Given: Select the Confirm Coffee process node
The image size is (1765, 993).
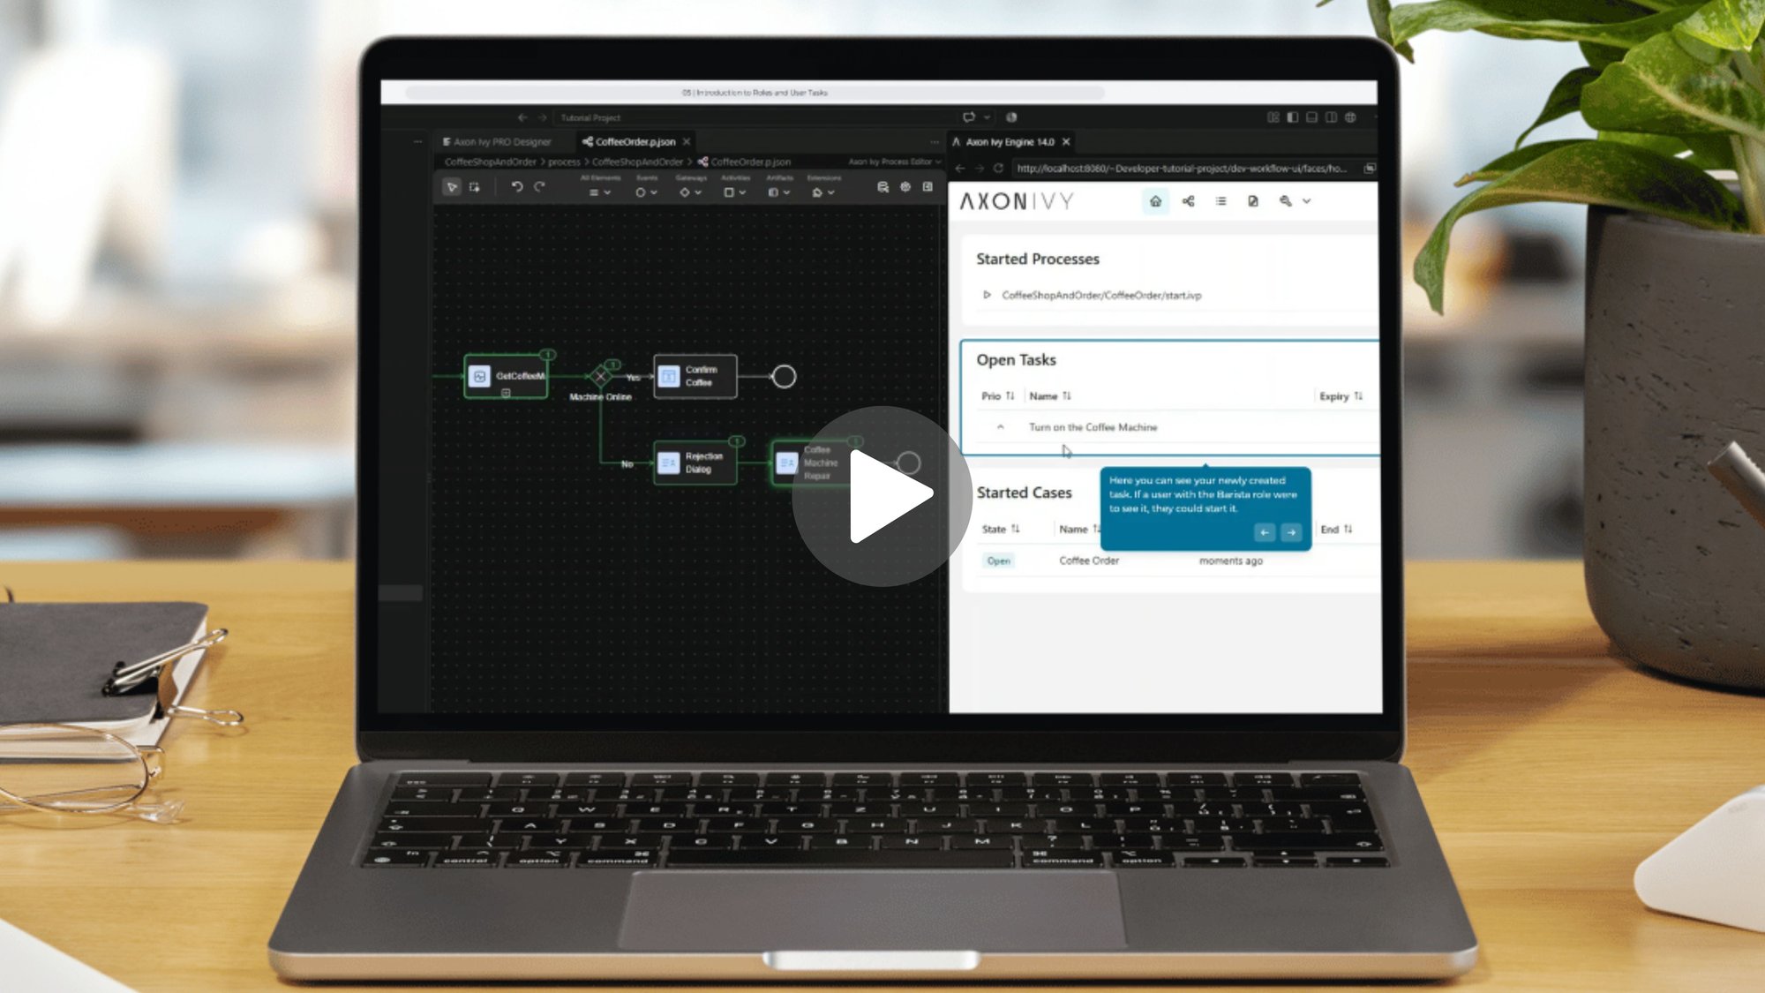Looking at the screenshot, I should [695, 376].
